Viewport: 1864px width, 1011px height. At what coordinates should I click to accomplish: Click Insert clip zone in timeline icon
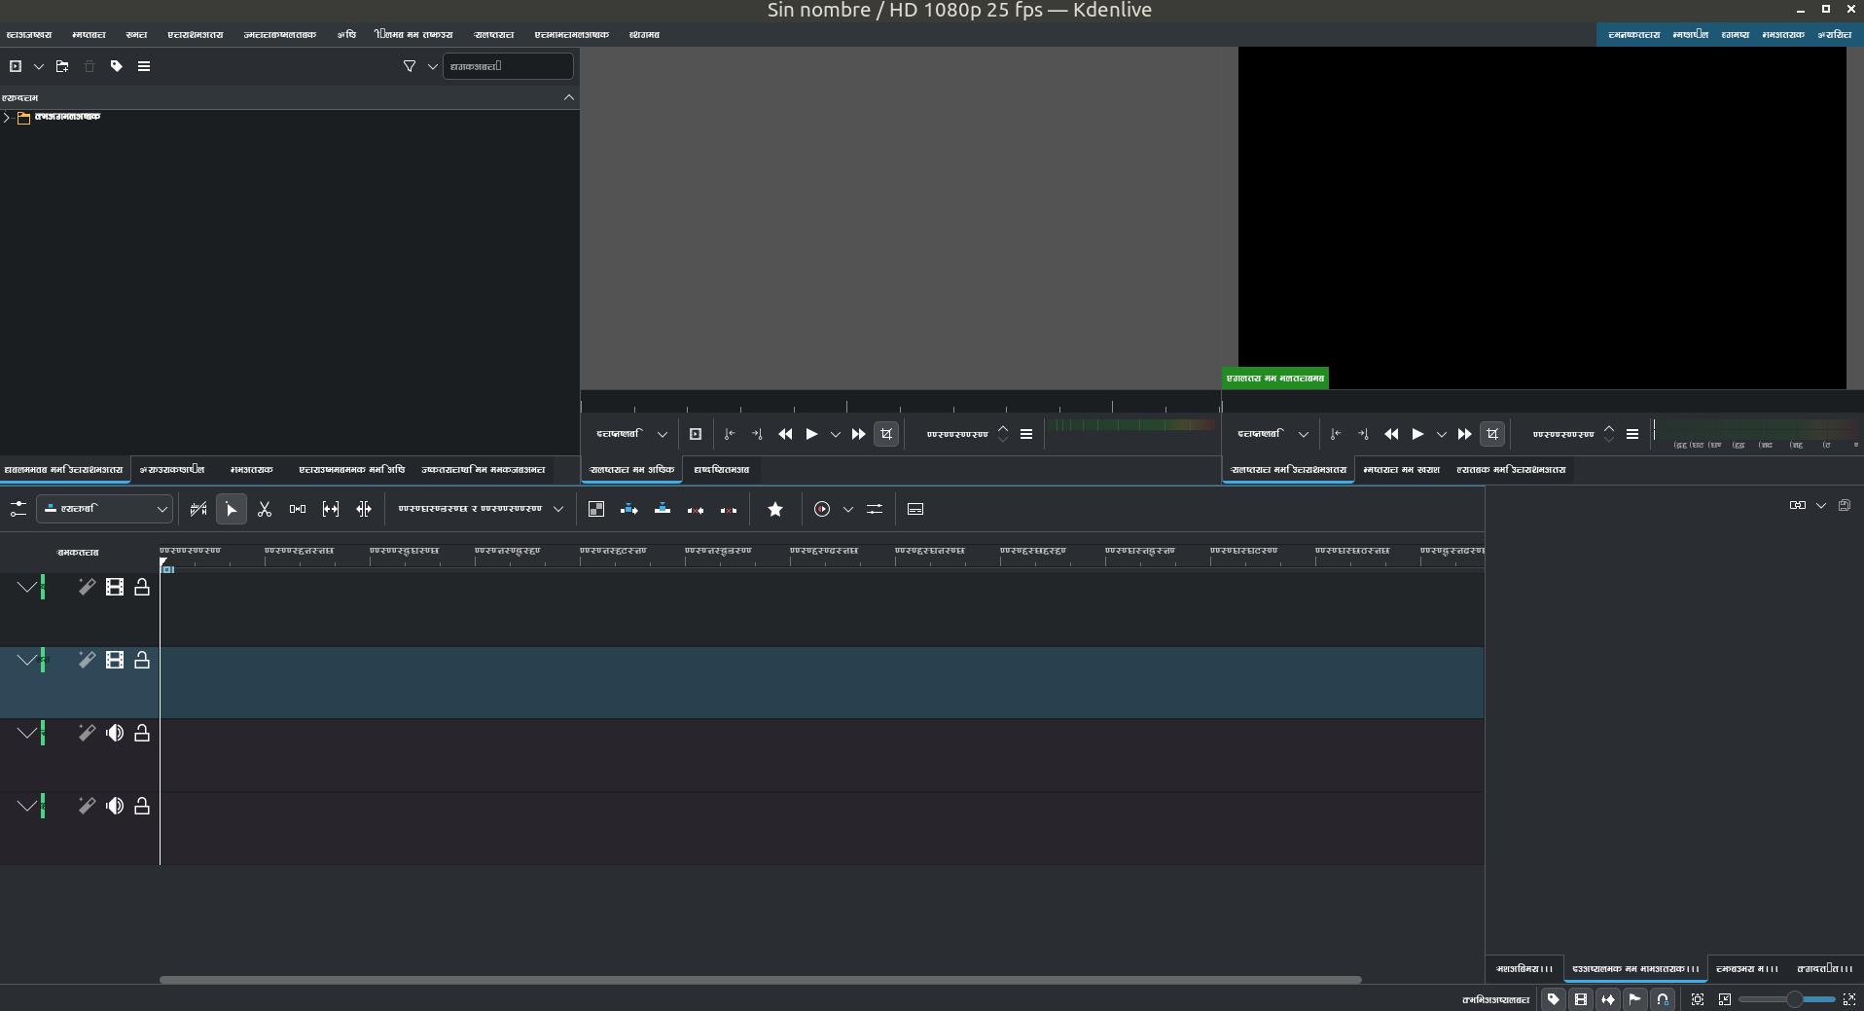(629, 509)
